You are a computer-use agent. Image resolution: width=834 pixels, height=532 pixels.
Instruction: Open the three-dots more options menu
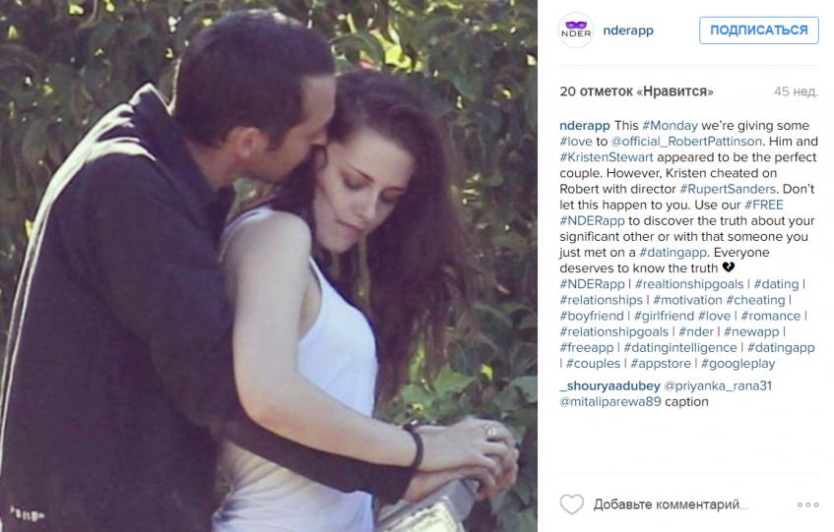tap(807, 504)
